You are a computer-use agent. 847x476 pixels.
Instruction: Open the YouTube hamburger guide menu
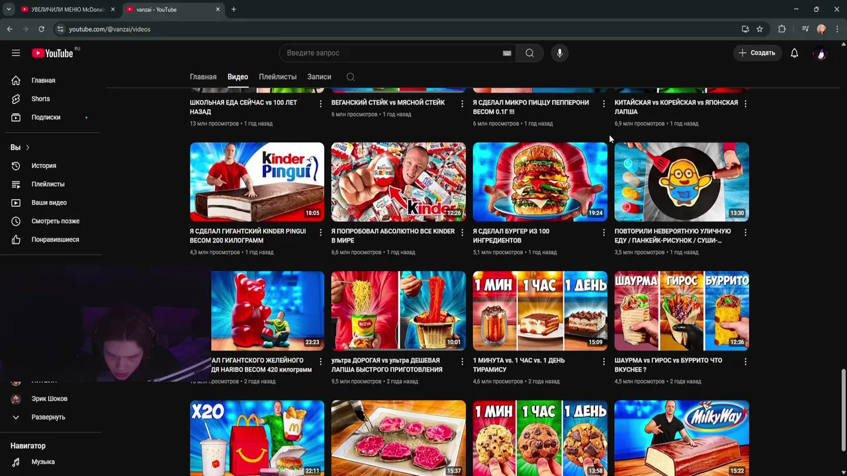[16, 53]
